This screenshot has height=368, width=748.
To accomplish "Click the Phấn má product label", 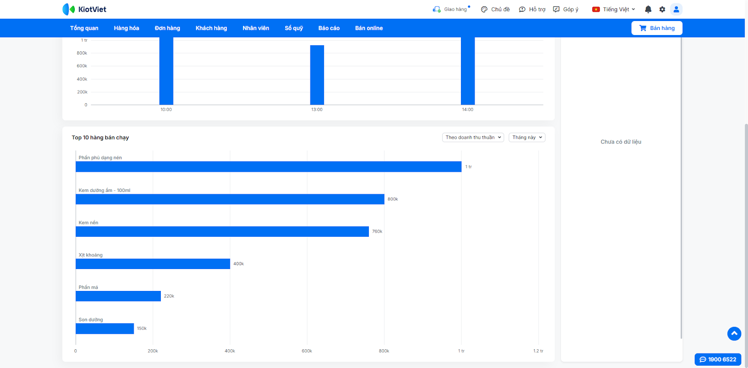I will tap(88, 288).
